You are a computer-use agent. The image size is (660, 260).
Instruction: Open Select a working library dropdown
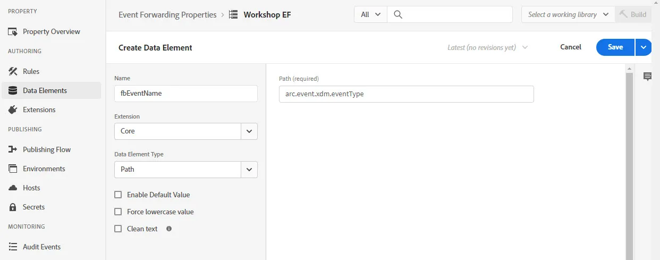tap(568, 15)
